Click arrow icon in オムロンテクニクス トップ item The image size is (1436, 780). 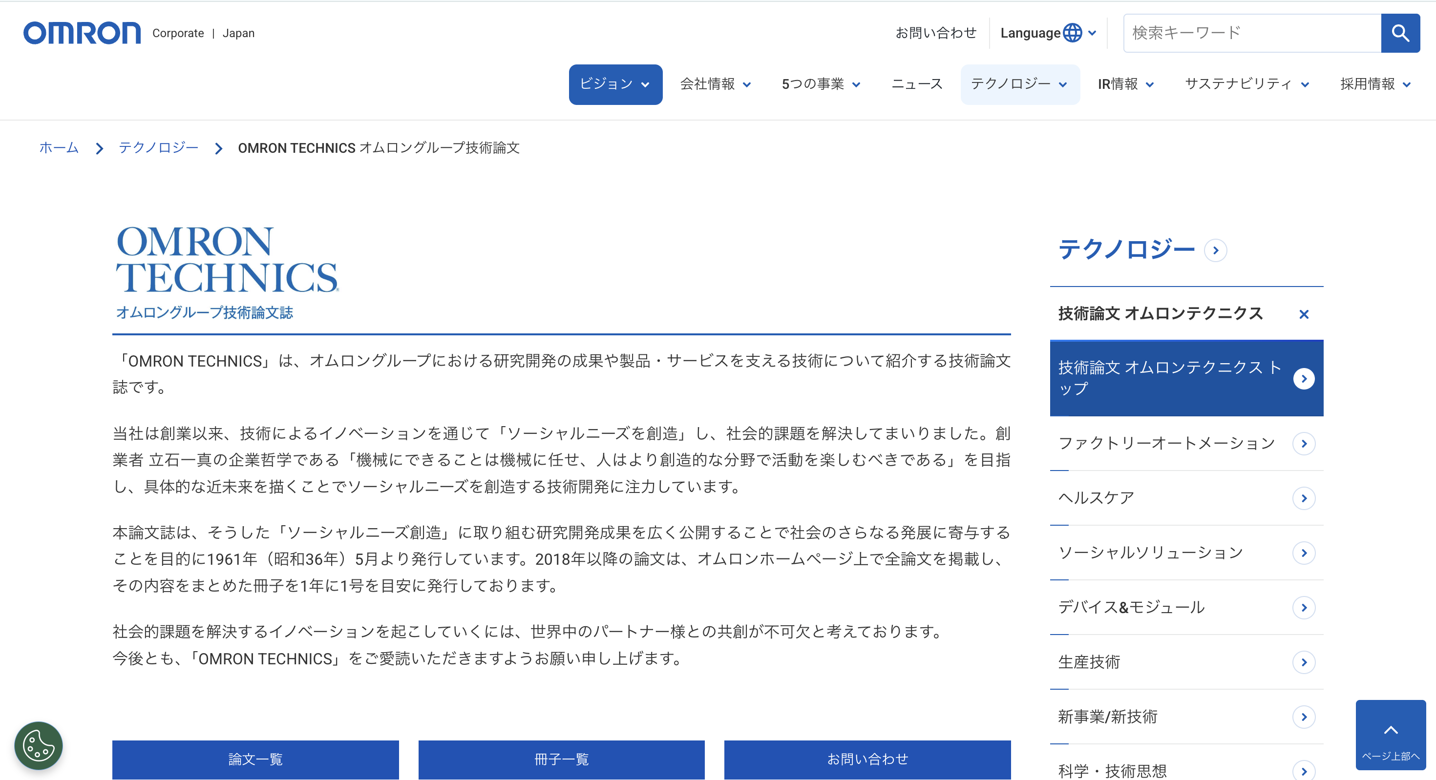1303,378
